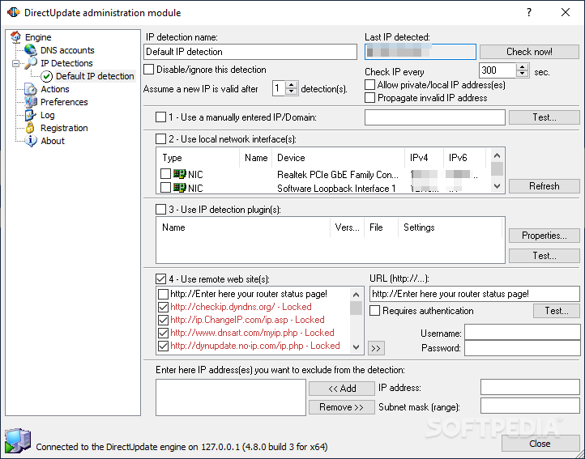Viewport: 585px width, 459px height.
Task: Click Test for manually entered IP
Action: 544,117
